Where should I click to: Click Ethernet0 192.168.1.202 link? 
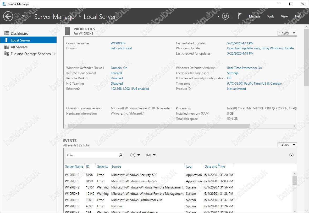click(x=130, y=88)
